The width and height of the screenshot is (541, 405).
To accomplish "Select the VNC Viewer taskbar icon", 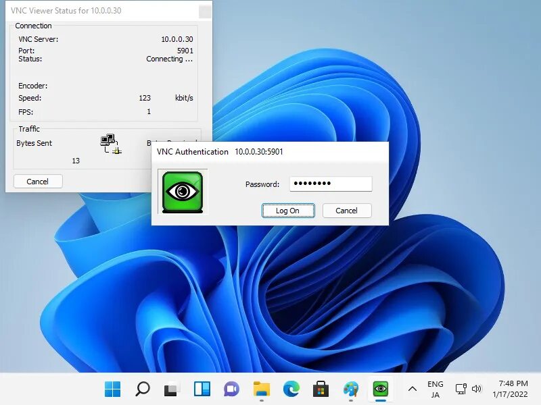I will tap(381, 389).
